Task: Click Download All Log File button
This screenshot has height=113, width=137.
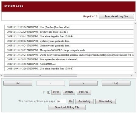Action: 67,107
